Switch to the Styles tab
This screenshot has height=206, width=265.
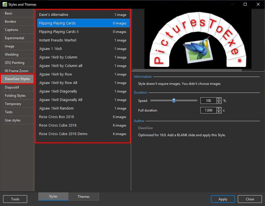tap(53, 196)
